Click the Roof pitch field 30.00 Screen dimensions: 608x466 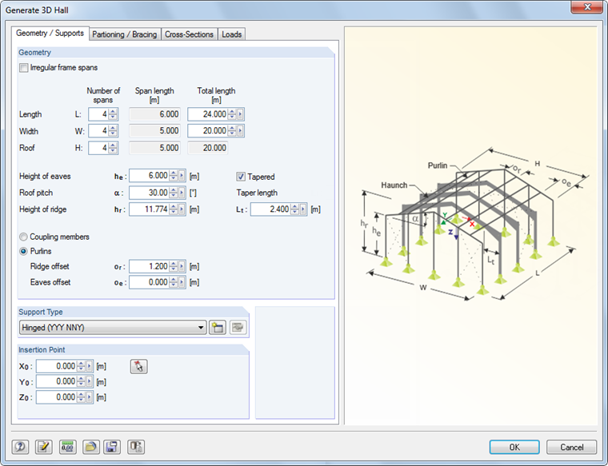point(150,193)
